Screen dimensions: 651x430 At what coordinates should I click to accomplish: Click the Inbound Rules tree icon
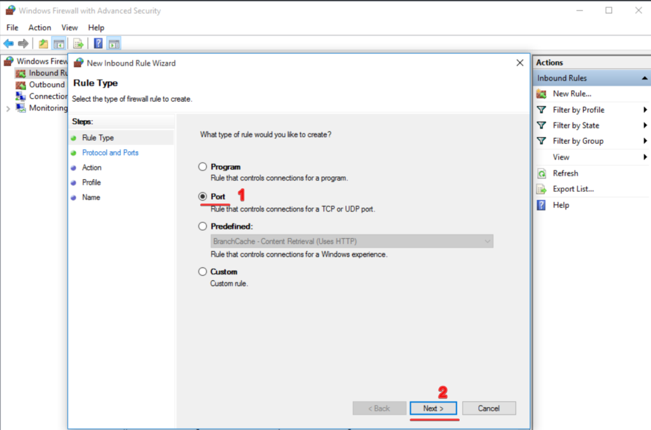click(x=20, y=74)
